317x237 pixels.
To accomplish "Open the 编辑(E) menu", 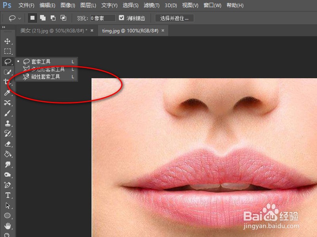I will [47, 5].
